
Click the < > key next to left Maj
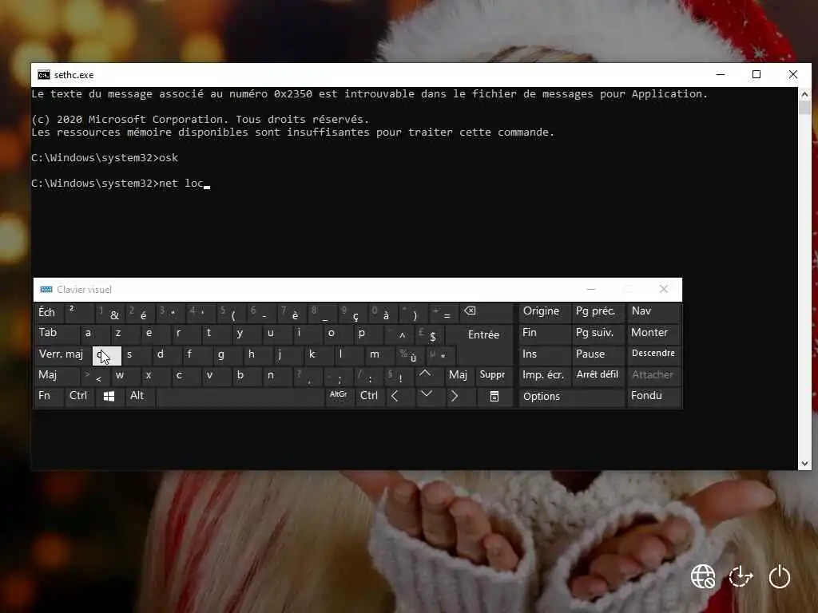95,375
